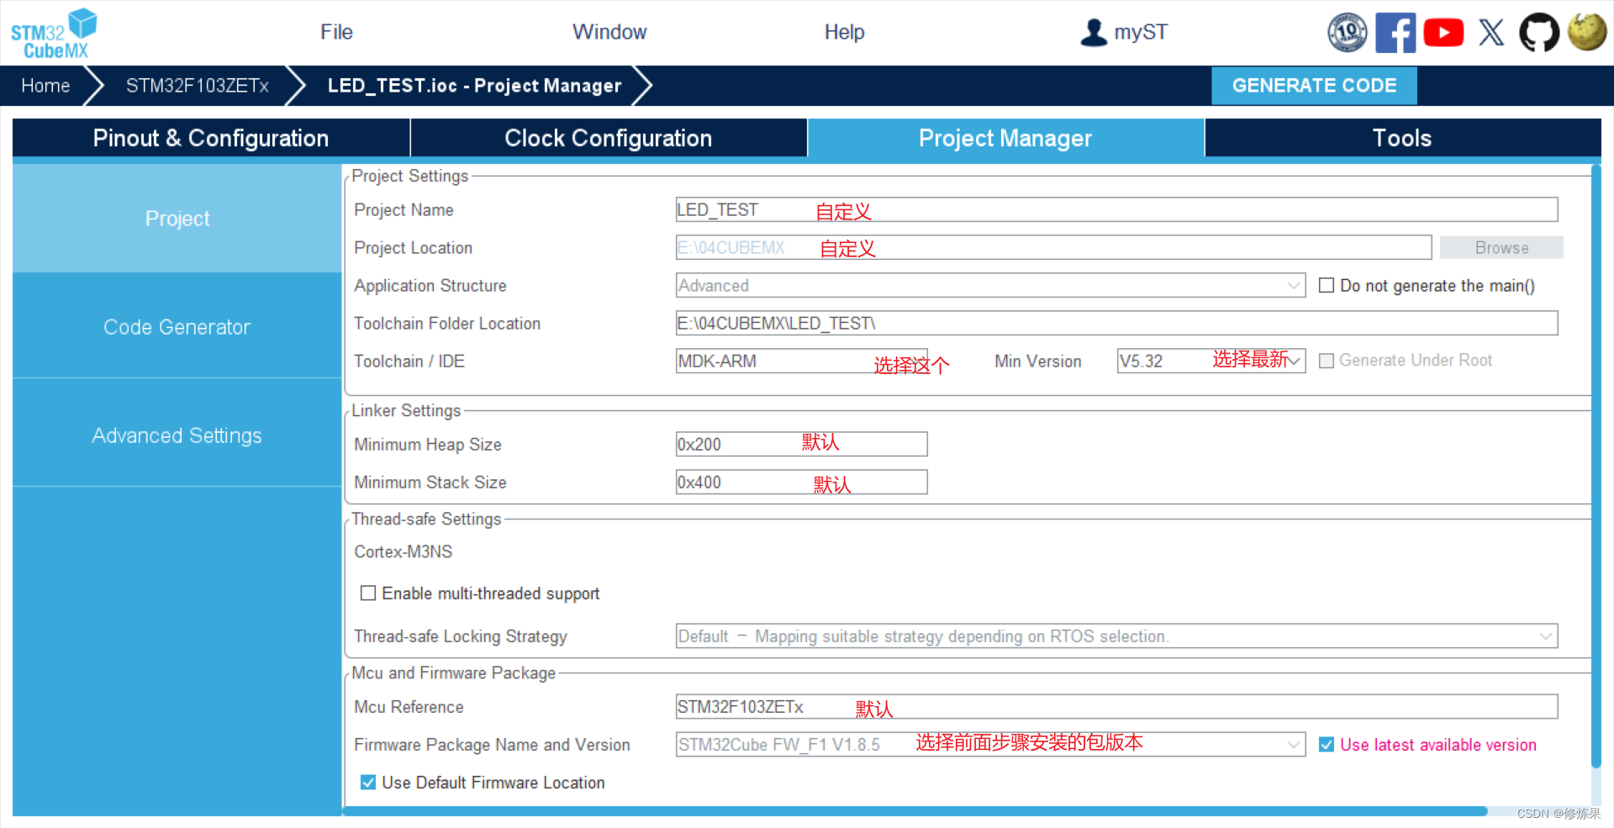Enable multi-threaded support checkbox

click(368, 593)
